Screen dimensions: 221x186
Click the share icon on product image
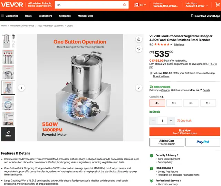[x=139, y=39]
